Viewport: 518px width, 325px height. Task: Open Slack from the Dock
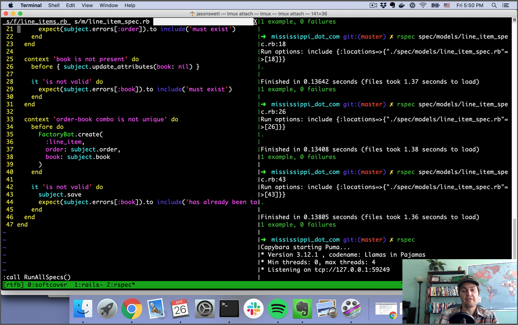(253, 308)
